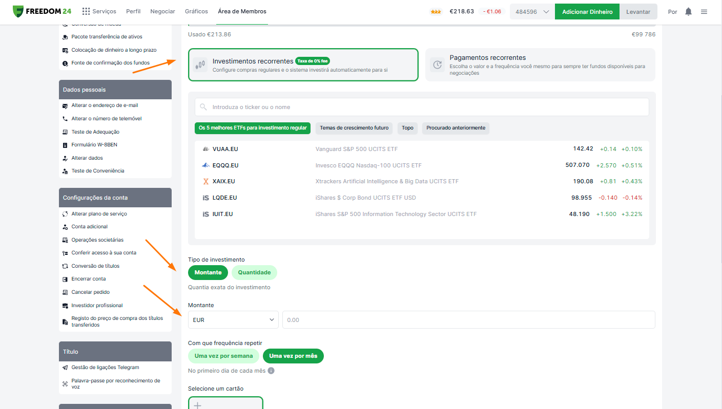The height and width of the screenshot is (409, 722).
Task: Click the phone icon for Alterar o número de telemóvel
Action: 65,119
